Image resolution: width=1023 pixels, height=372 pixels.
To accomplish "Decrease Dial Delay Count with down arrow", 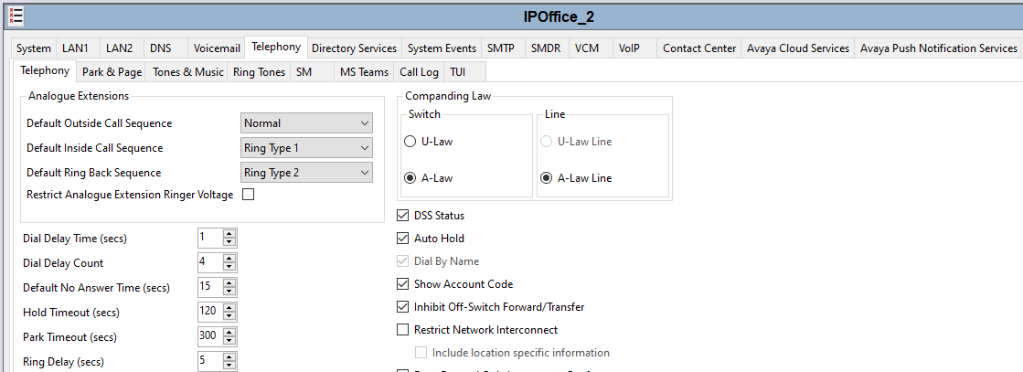I will click(x=229, y=267).
